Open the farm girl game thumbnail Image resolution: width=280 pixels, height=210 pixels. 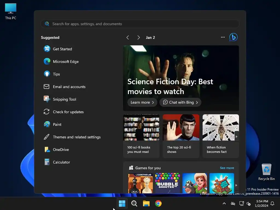[195, 183]
